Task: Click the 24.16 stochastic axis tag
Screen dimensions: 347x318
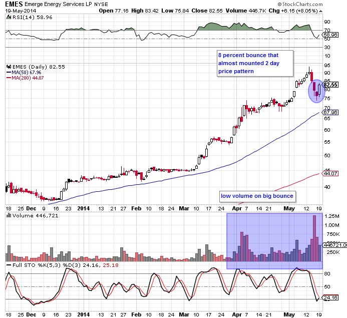Action: click(330, 297)
